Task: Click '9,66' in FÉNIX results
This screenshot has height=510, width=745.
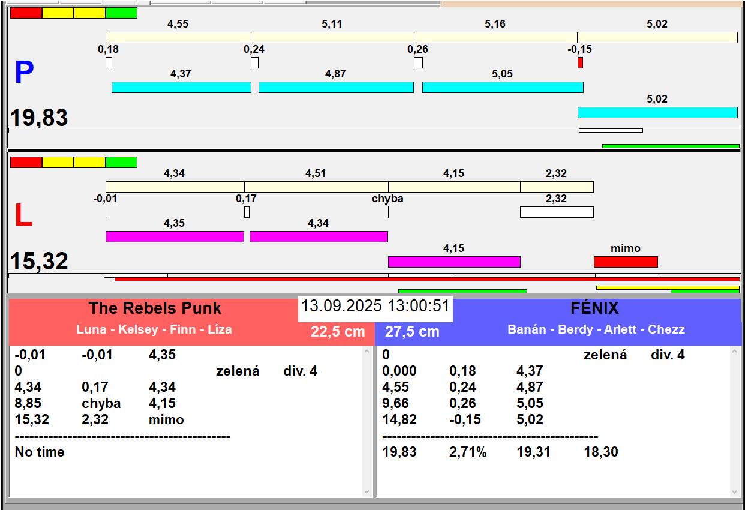Action: tap(395, 404)
